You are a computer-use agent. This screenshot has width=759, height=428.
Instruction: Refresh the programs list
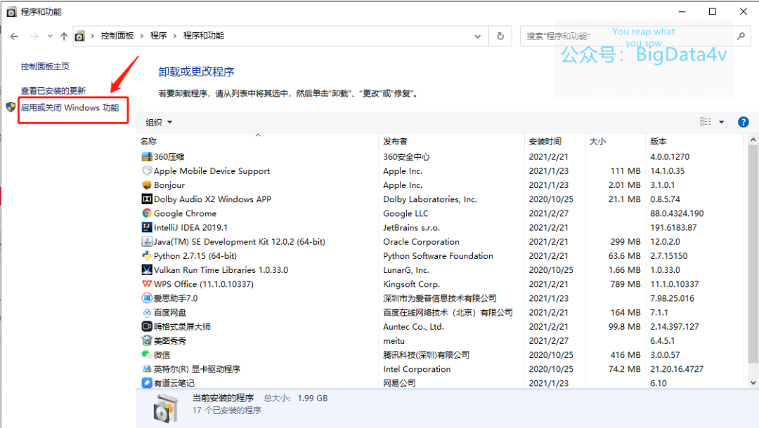pos(500,36)
